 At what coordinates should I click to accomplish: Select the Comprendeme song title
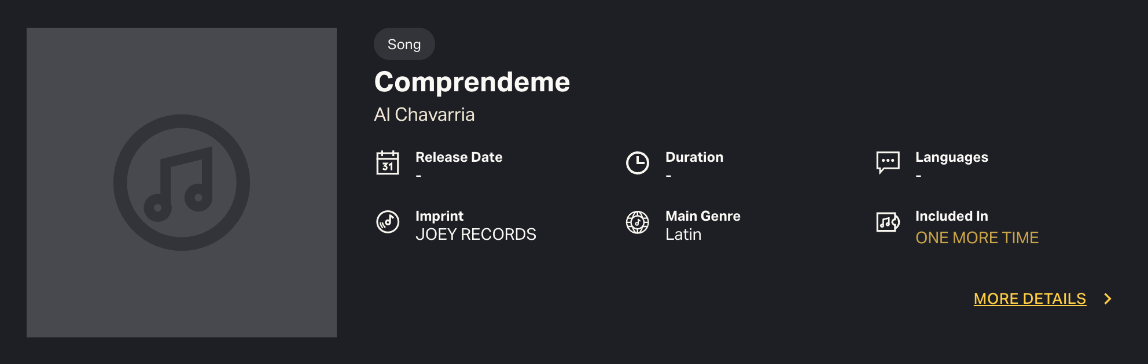coord(472,82)
